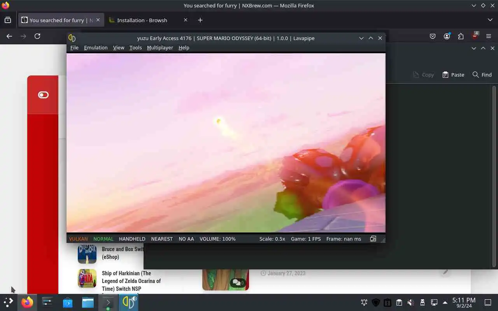Close the NXBrew search tab
Image resolution: width=498 pixels, height=311 pixels.
[x=98, y=20]
